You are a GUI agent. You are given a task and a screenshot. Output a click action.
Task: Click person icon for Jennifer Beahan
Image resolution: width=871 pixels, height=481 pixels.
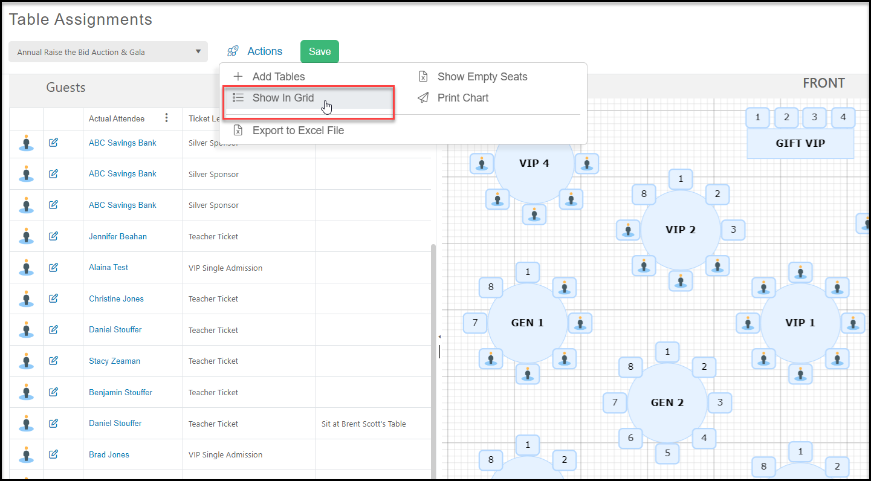(x=26, y=236)
